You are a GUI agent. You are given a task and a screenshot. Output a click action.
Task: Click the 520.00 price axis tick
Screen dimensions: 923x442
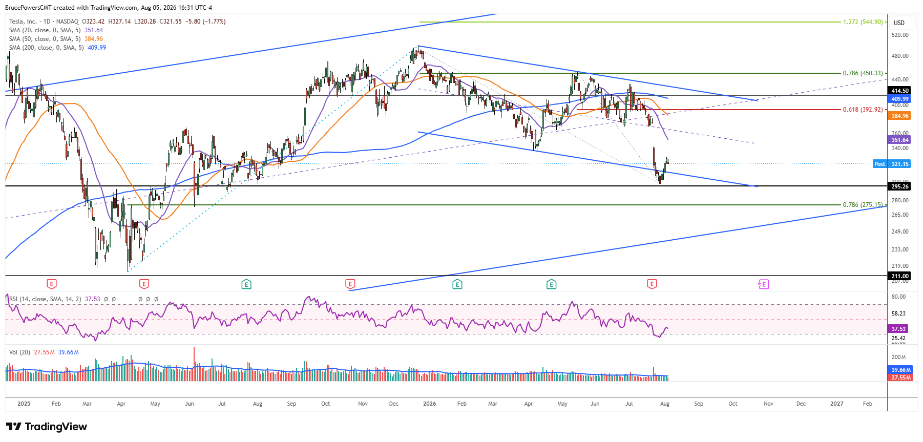900,35
